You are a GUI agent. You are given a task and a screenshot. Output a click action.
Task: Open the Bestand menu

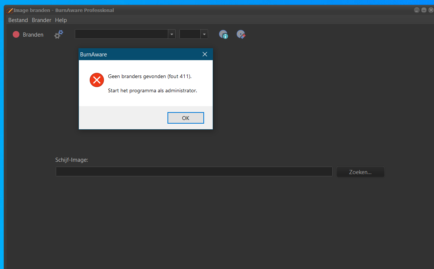point(18,20)
